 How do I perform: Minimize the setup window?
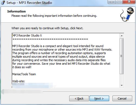(x=112, y=2)
